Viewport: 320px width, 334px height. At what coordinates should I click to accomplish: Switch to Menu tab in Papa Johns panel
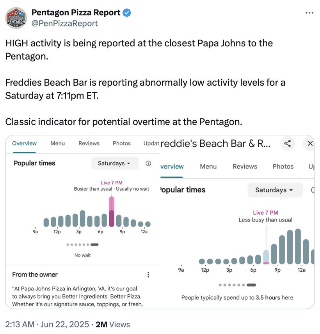coord(58,143)
